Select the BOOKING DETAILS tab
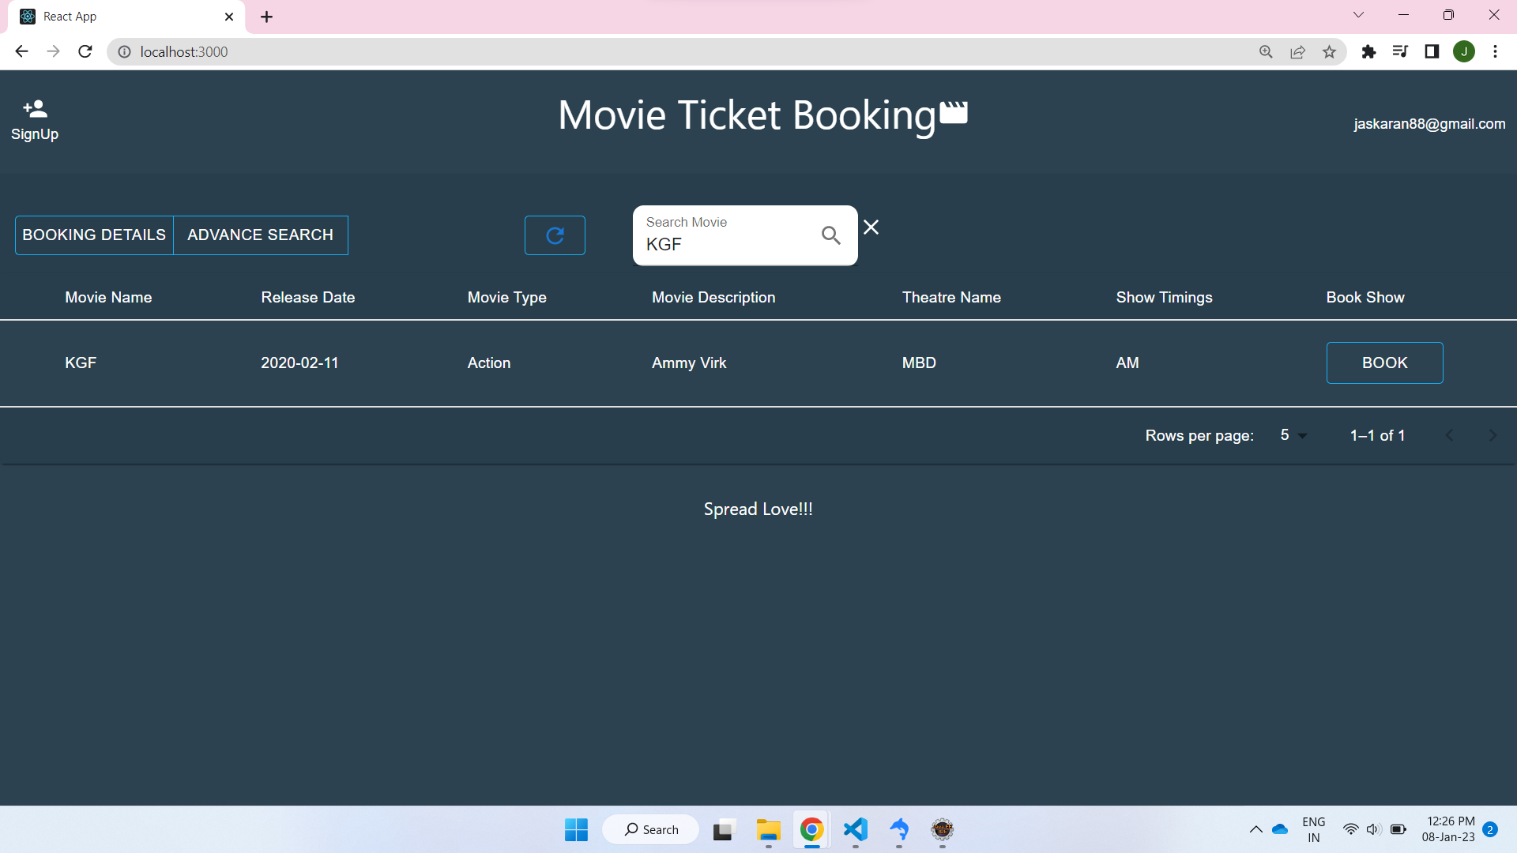1517x853 pixels. (93, 235)
